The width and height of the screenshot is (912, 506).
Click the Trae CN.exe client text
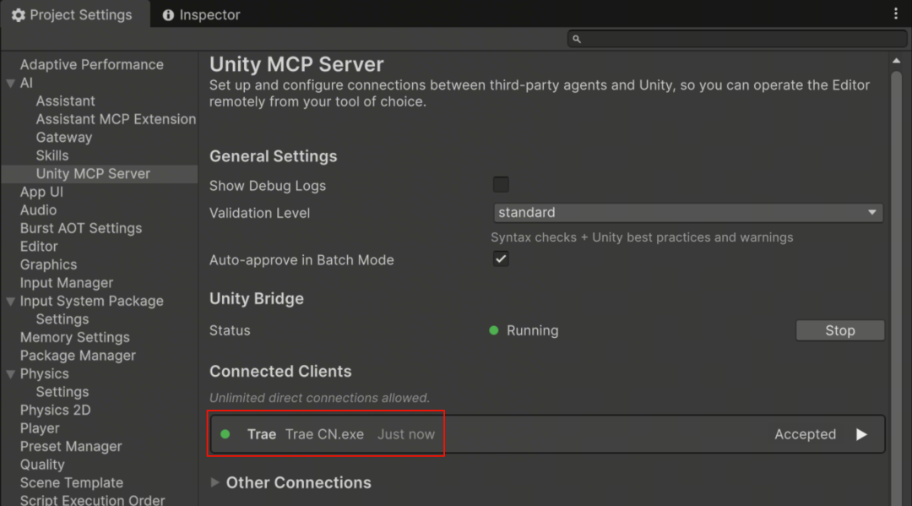pos(324,434)
